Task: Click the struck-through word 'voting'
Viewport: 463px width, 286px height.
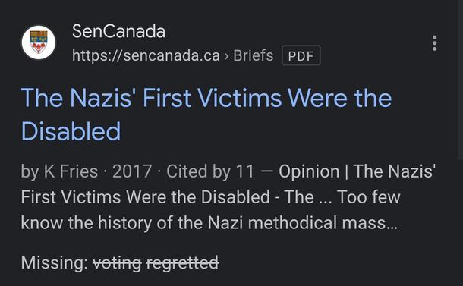Action: pyautogui.click(x=117, y=262)
